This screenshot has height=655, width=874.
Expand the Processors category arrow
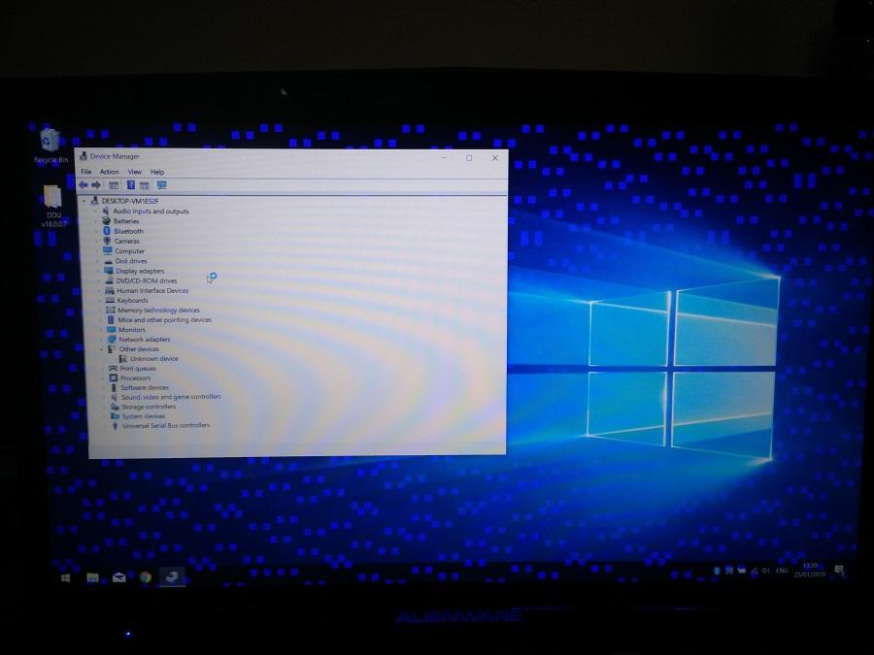click(x=104, y=377)
